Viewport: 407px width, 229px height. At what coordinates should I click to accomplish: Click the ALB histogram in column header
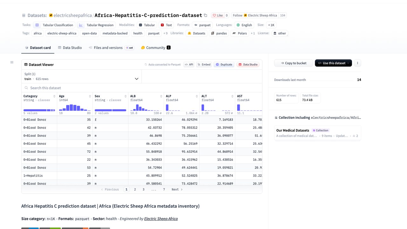click(x=146, y=108)
